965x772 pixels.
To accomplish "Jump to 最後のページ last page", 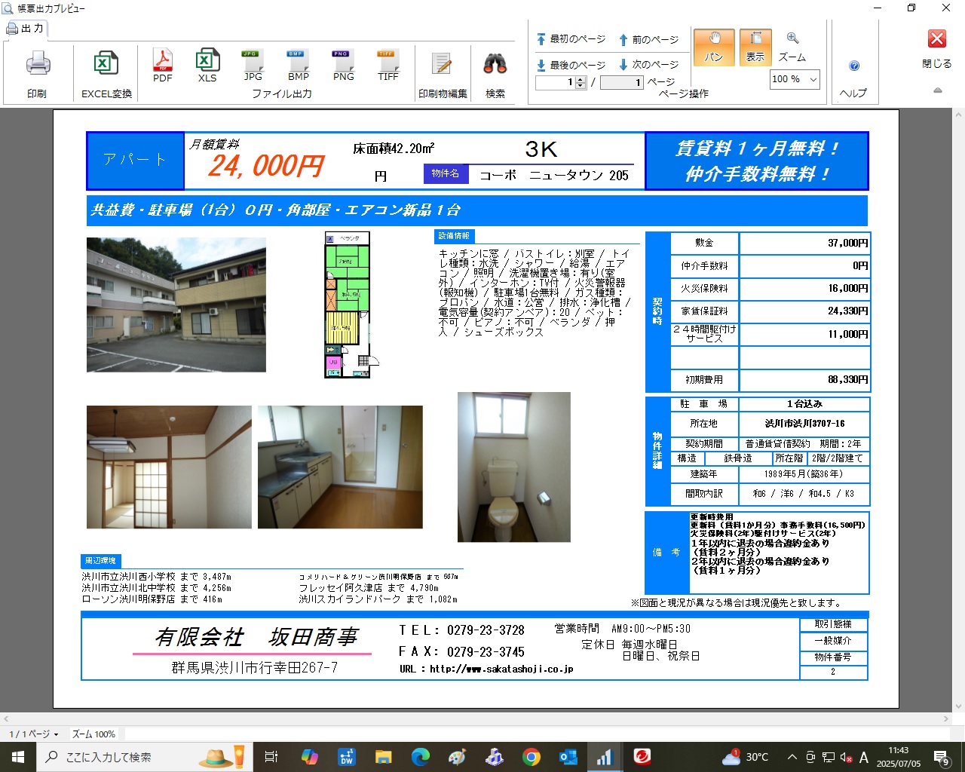I will [571, 65].
